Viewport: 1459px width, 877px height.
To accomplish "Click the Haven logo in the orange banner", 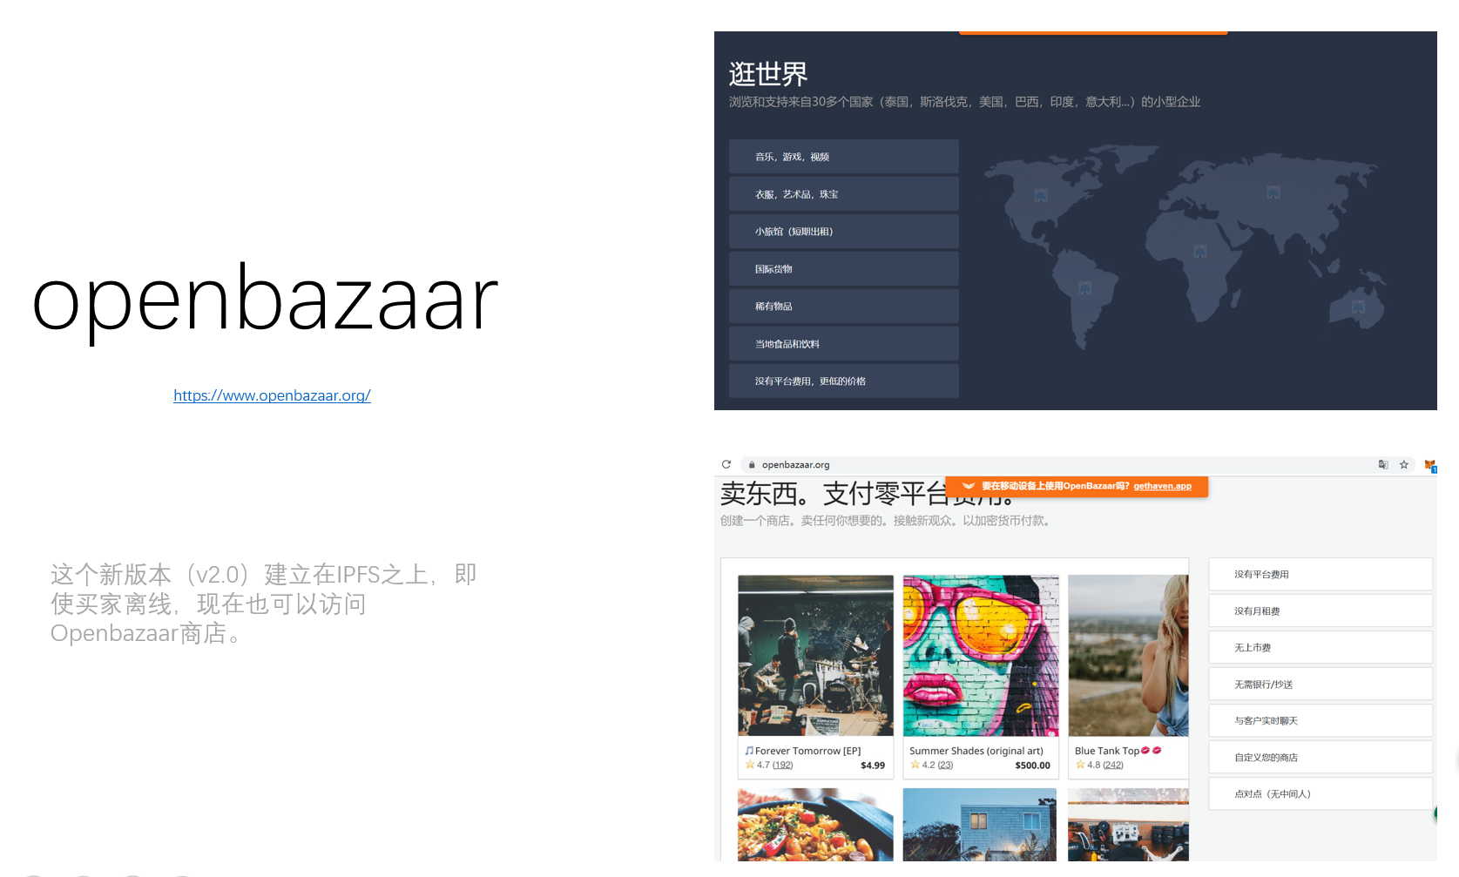I will [x=969, y=486].
